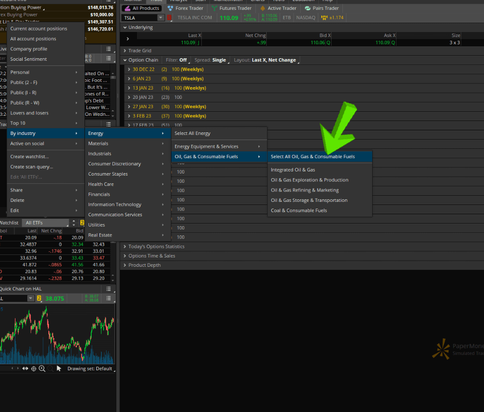
Task: Expand Today's Options Statistics section
Action: tap(125, 247)
